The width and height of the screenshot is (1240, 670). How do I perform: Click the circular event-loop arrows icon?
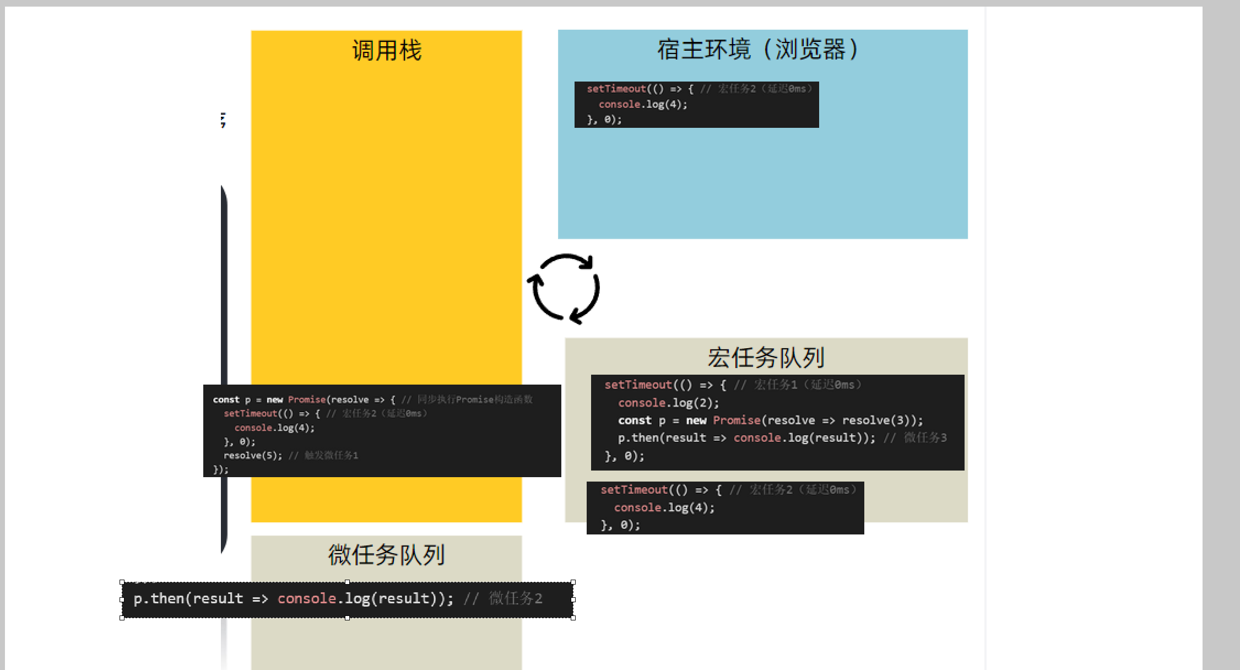coord(564,288)
